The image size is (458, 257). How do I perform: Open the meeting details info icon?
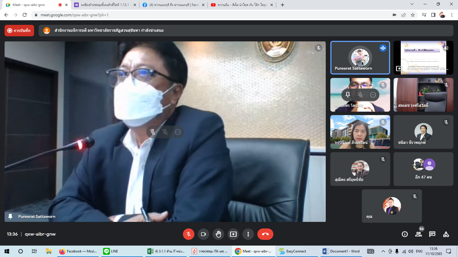(x=405, y=234)
